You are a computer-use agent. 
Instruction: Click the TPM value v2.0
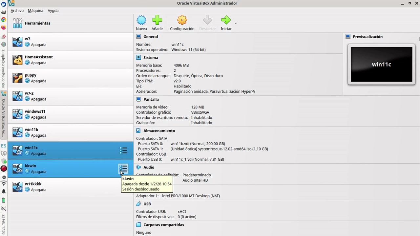click(x=177, y=81)
